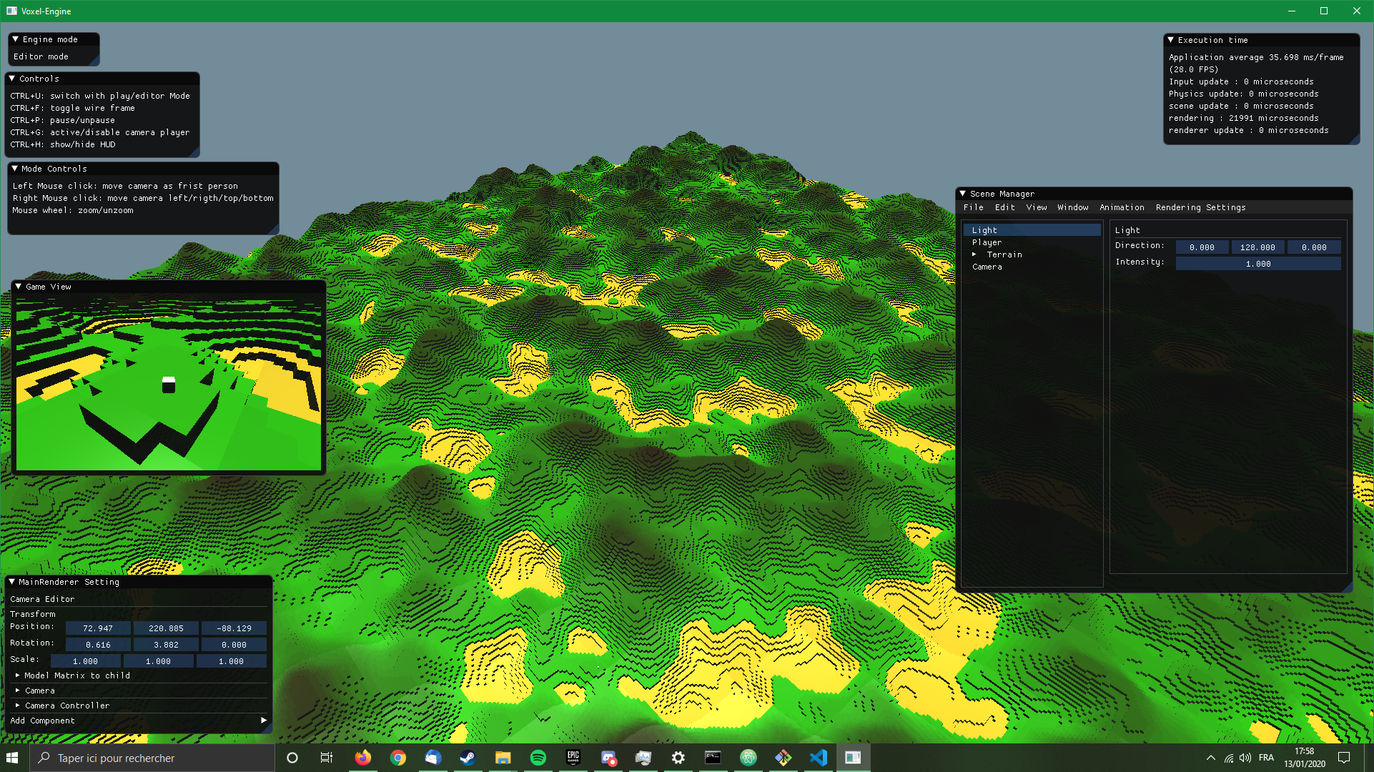This screenshot has width=1374, height=772.
Task: Click Position Z field -88.129
Action: tap(234, 628)
